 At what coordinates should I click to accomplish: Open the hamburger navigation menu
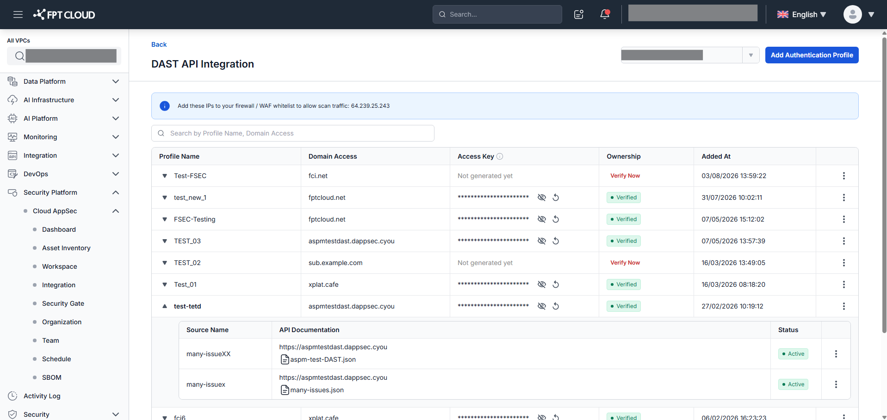point(18,14)
